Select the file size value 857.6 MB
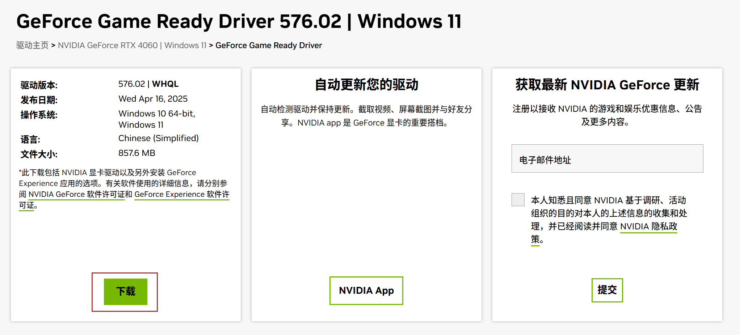The height and width of the screenshot is (335, 740). [137, 153]
